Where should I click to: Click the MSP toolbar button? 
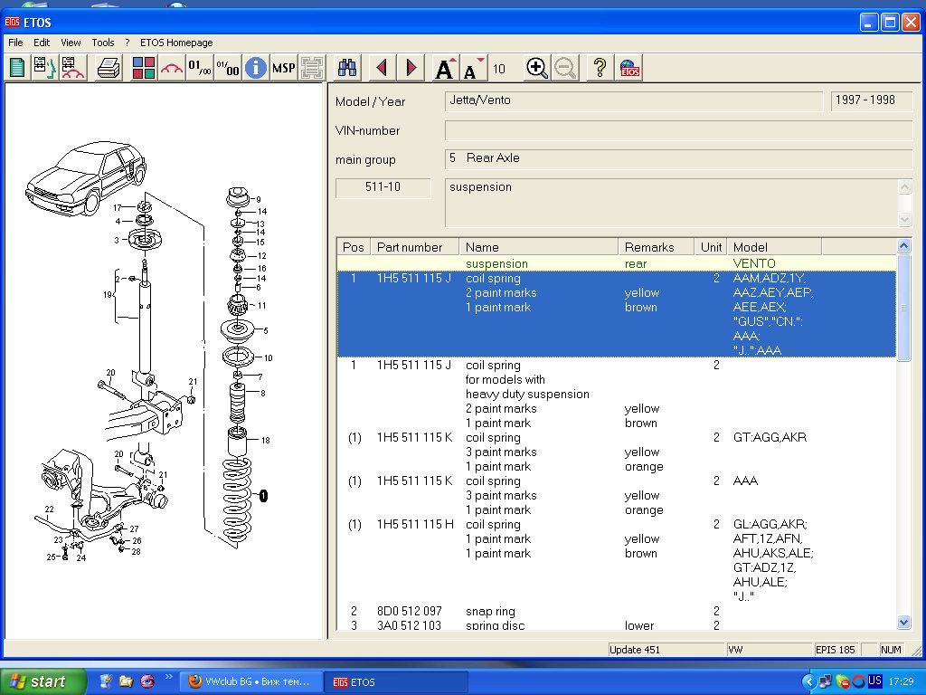point(284,68)
